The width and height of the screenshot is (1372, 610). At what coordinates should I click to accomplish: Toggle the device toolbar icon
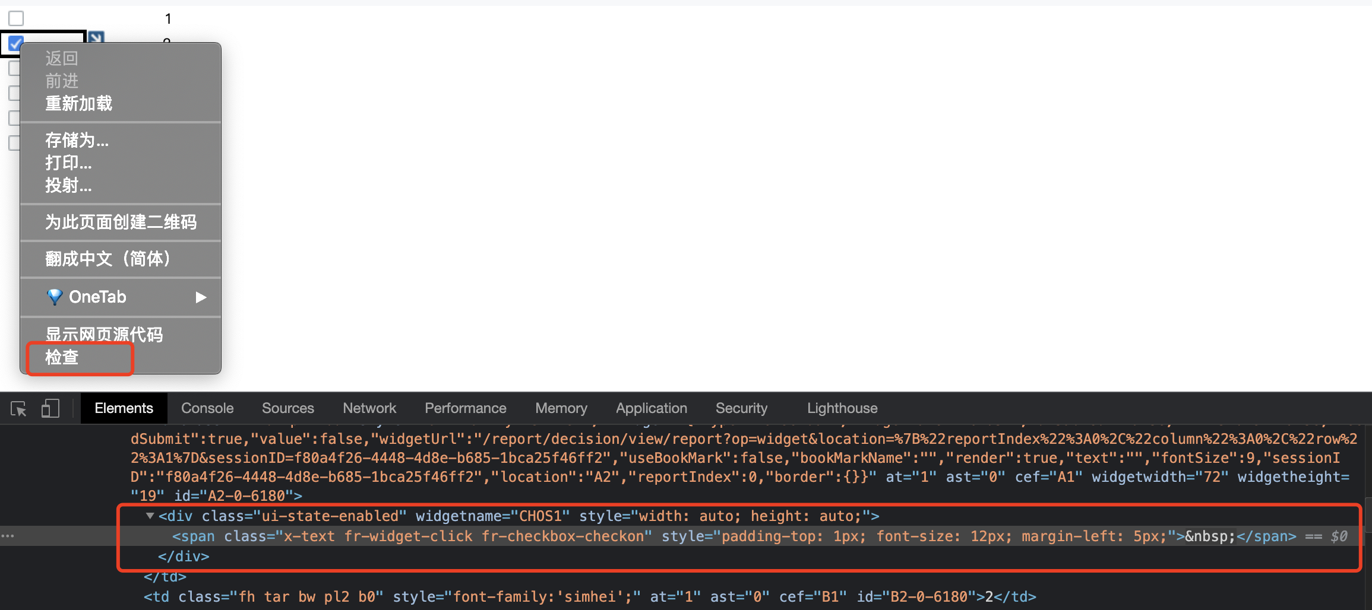click(50, 408)
